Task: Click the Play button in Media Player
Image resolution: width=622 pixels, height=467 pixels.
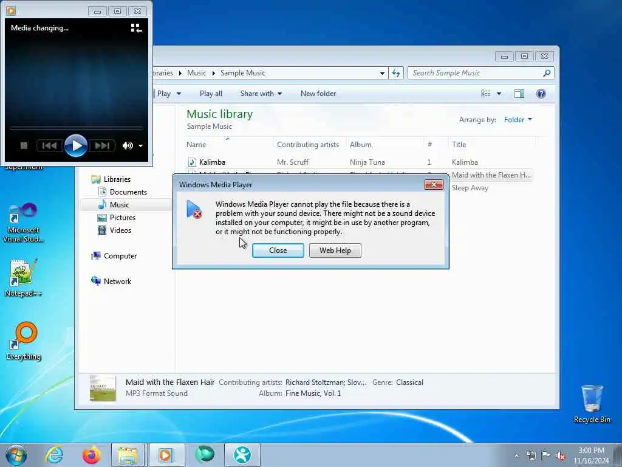Action: pyautogui.click(x=76, y=146)
